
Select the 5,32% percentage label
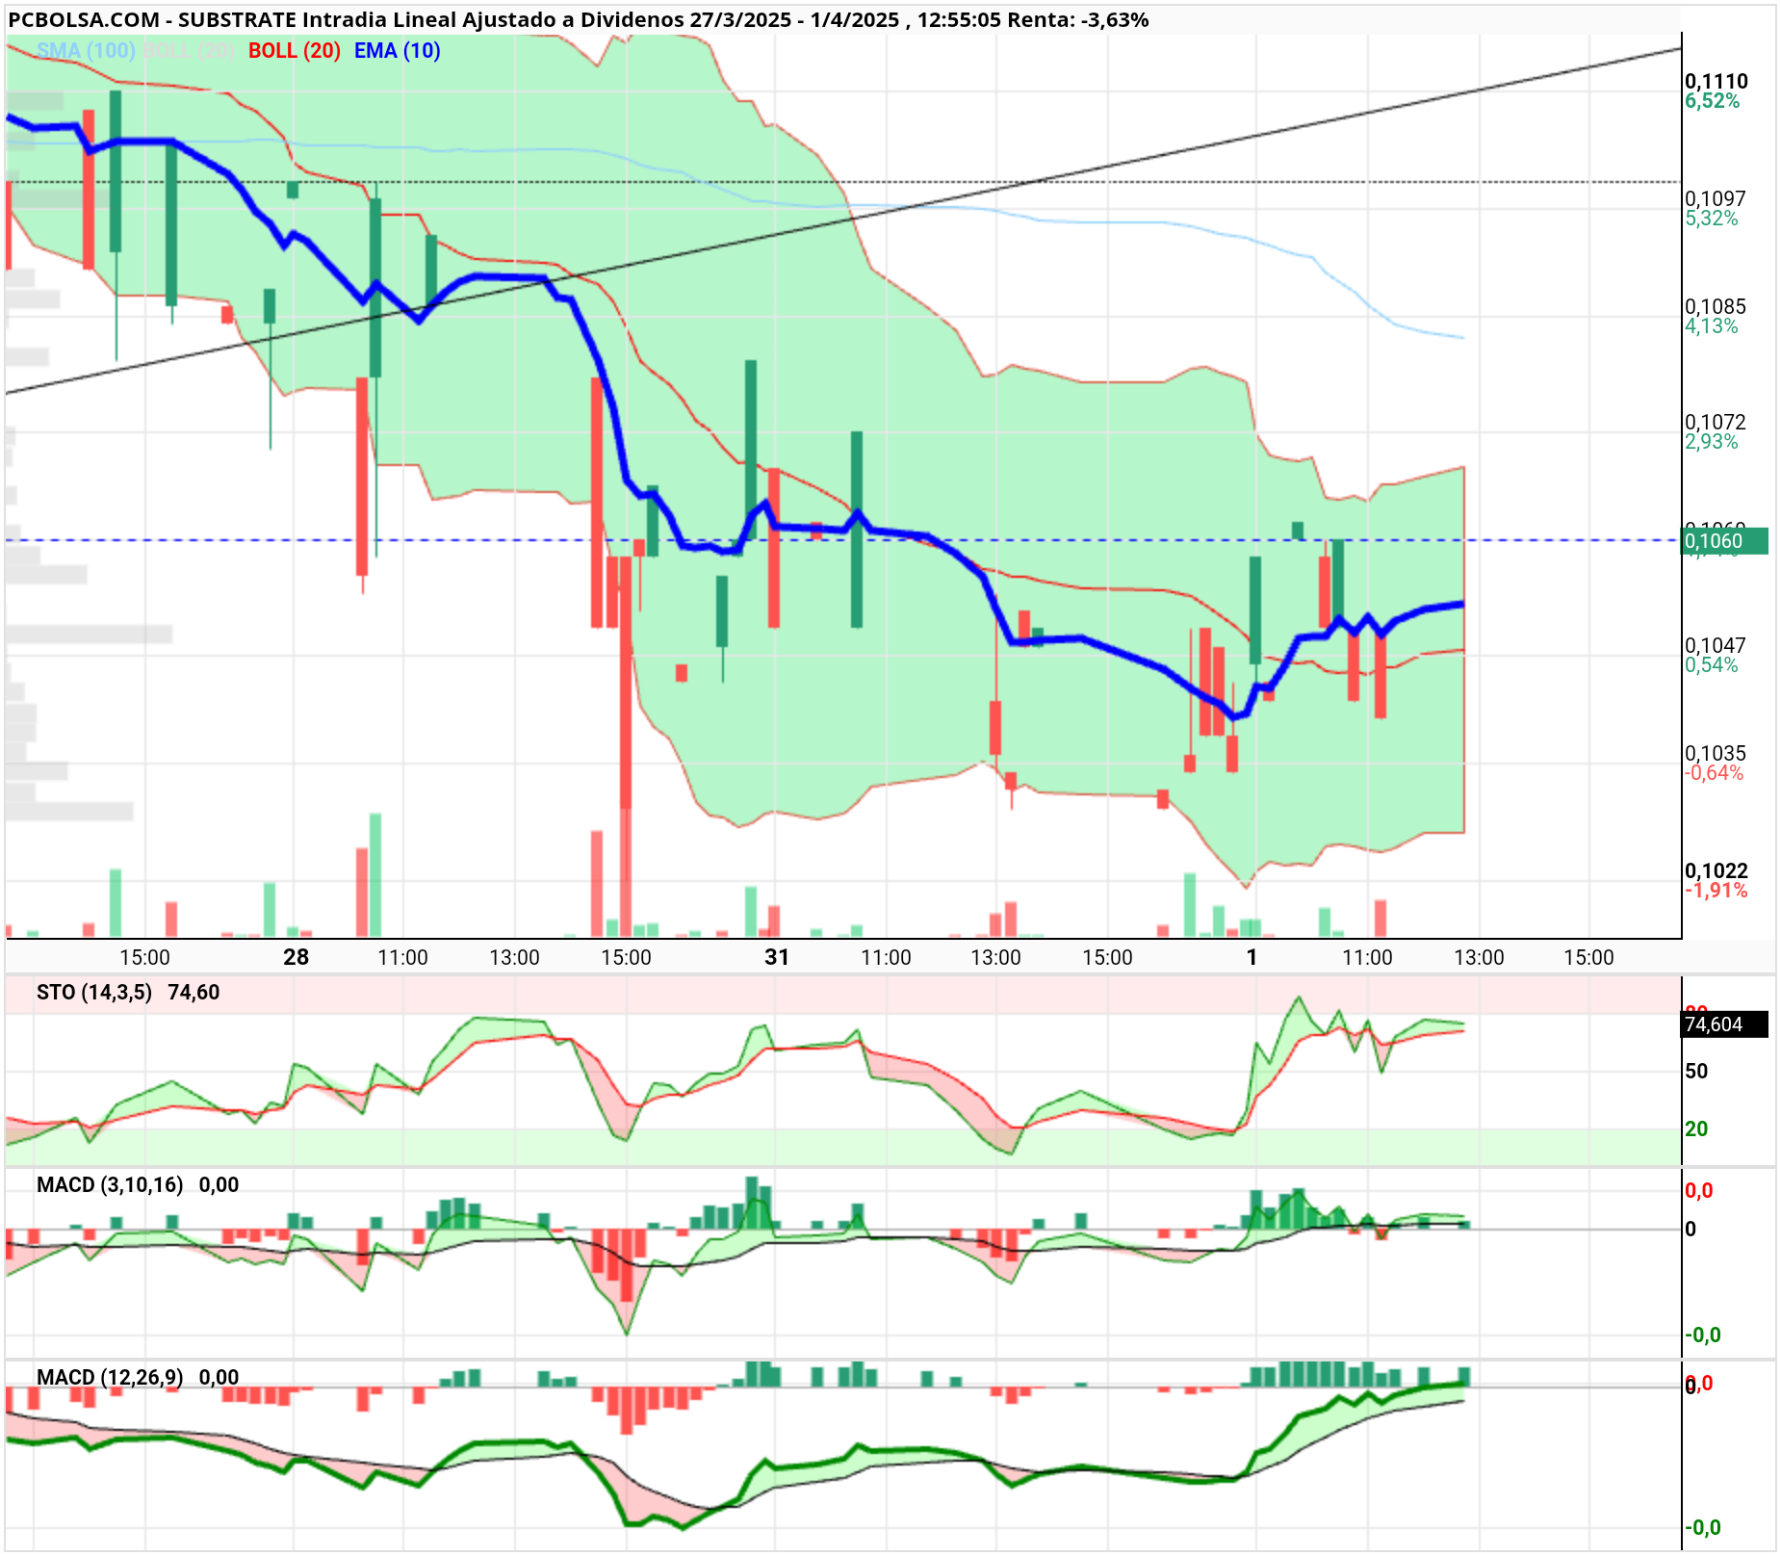(1712, 219)
